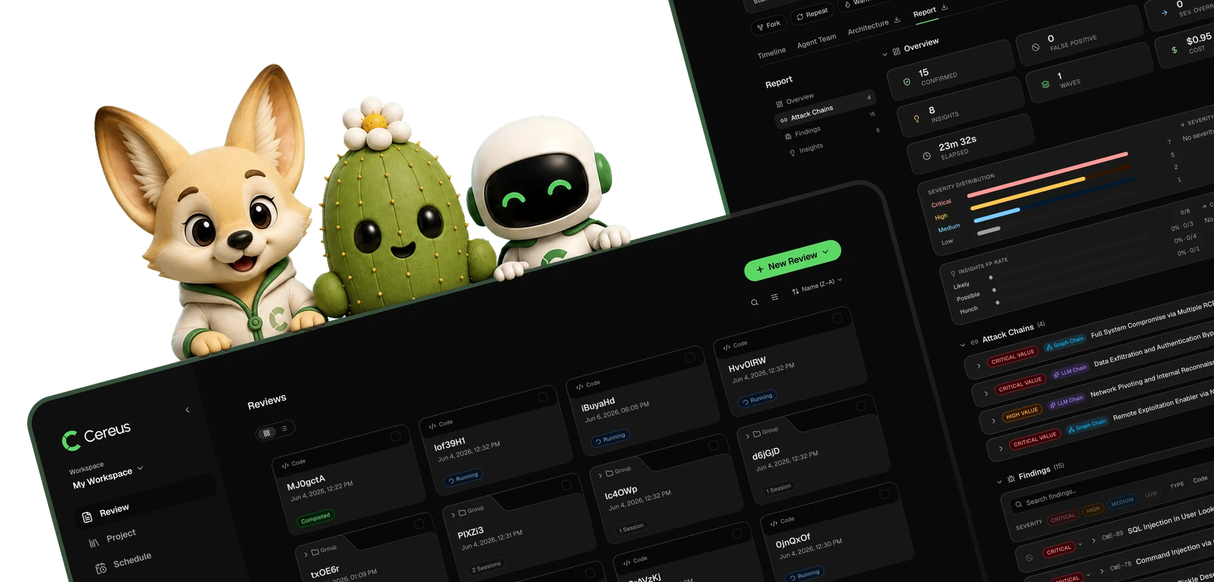
Task: Click the Completed status badge on MJOgctA
Action: tap(316, 518)
